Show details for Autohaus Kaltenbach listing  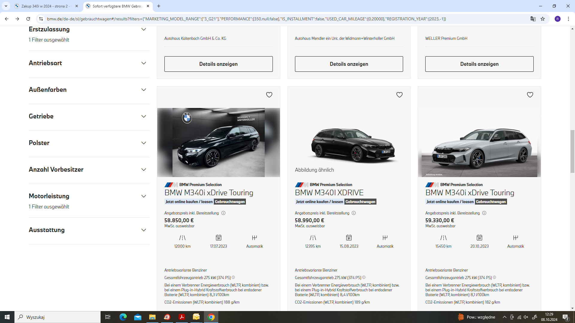219,64
